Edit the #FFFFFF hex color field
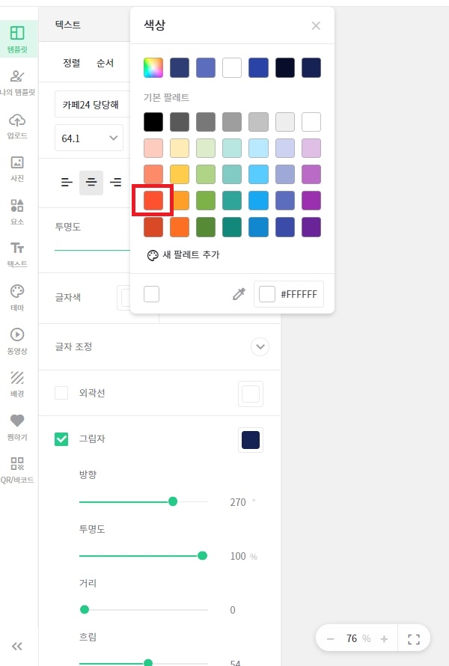The height and width of the screenshot is (666, 449). pos(289,294)
